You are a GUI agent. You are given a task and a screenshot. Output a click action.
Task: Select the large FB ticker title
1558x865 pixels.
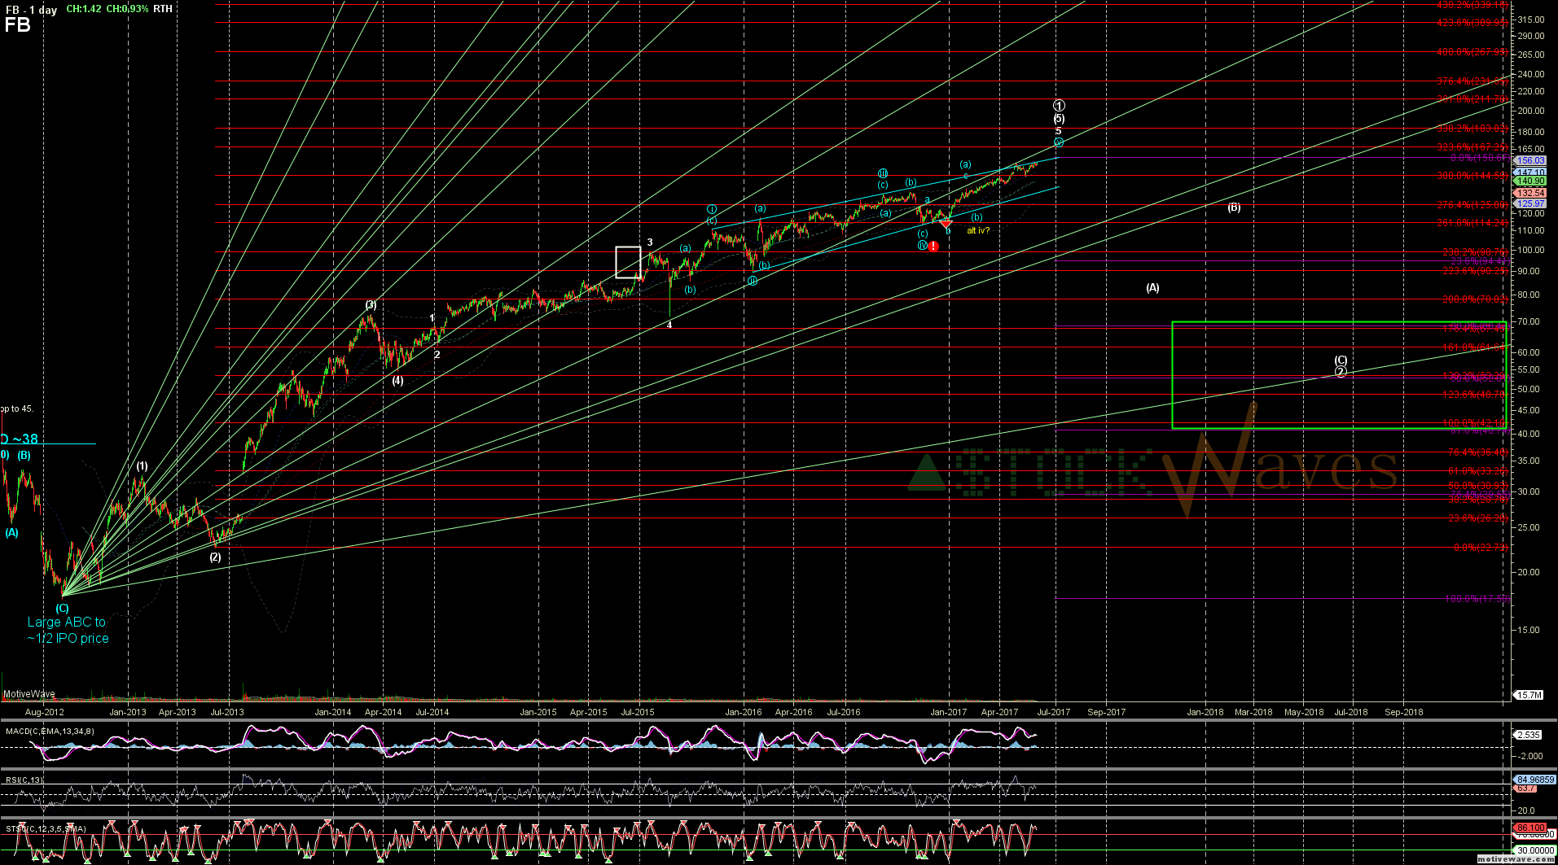click(x=18, y=25)
